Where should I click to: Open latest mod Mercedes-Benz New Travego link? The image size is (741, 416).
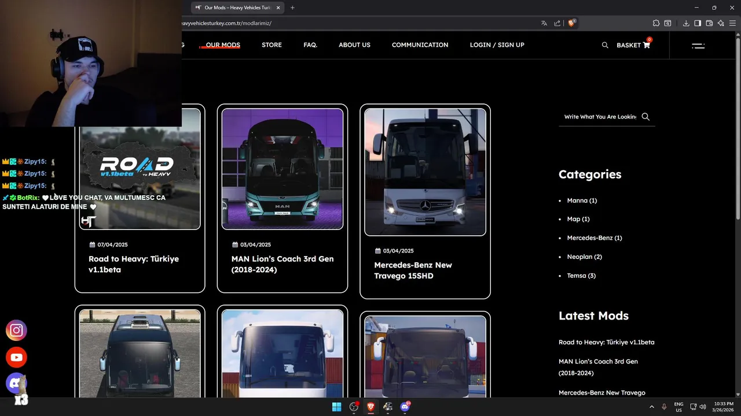click(x=601, y=393)
